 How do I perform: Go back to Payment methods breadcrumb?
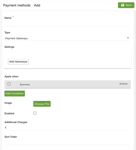tap(17, 5)
